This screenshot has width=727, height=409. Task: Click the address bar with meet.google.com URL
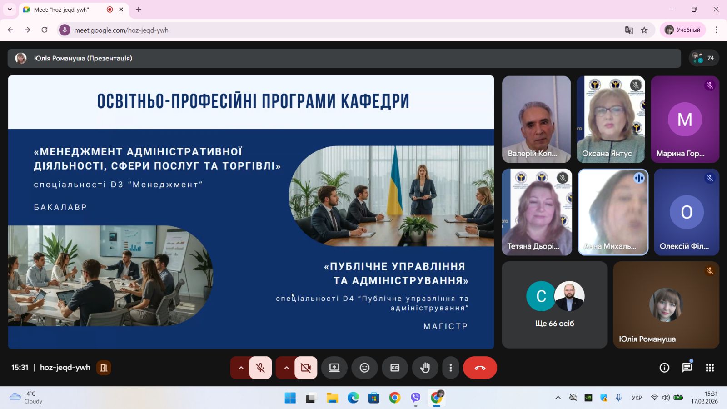(x=318, y=30)
